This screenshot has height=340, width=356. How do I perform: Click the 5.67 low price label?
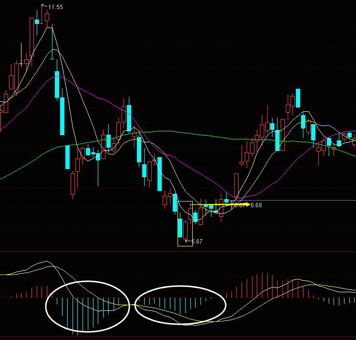click(197, 242)
